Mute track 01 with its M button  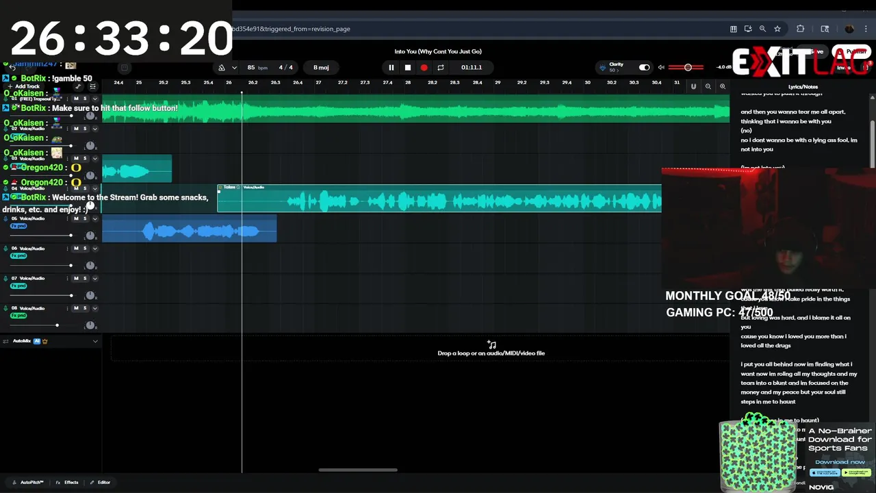click(x=76, y=99)
